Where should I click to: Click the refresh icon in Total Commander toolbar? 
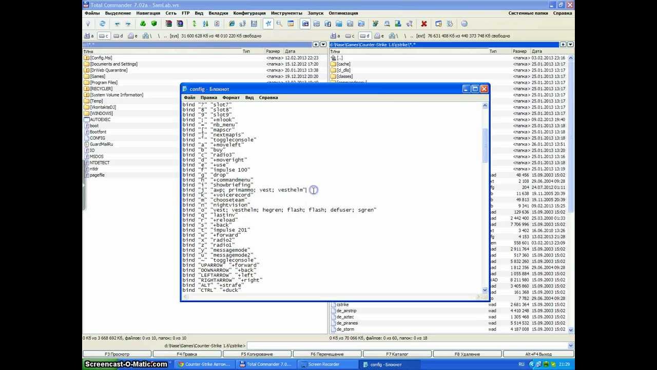(x=102, y=24)
